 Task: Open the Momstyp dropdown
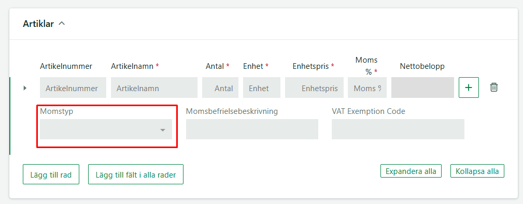point(106,129)
